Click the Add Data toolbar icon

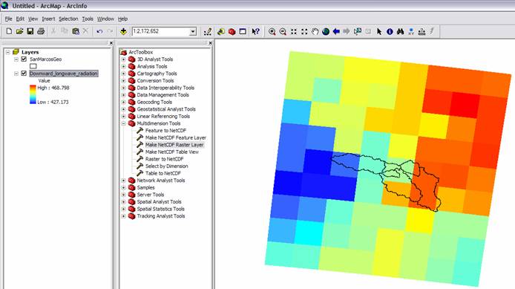pyautogui.click(x=123, y=31)
